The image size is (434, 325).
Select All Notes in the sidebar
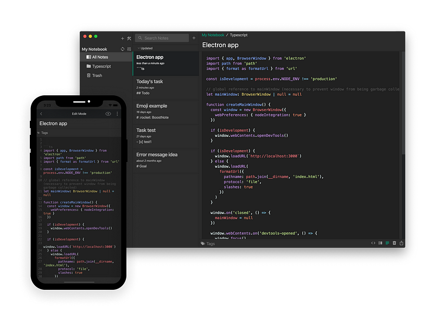click(106, 57)
